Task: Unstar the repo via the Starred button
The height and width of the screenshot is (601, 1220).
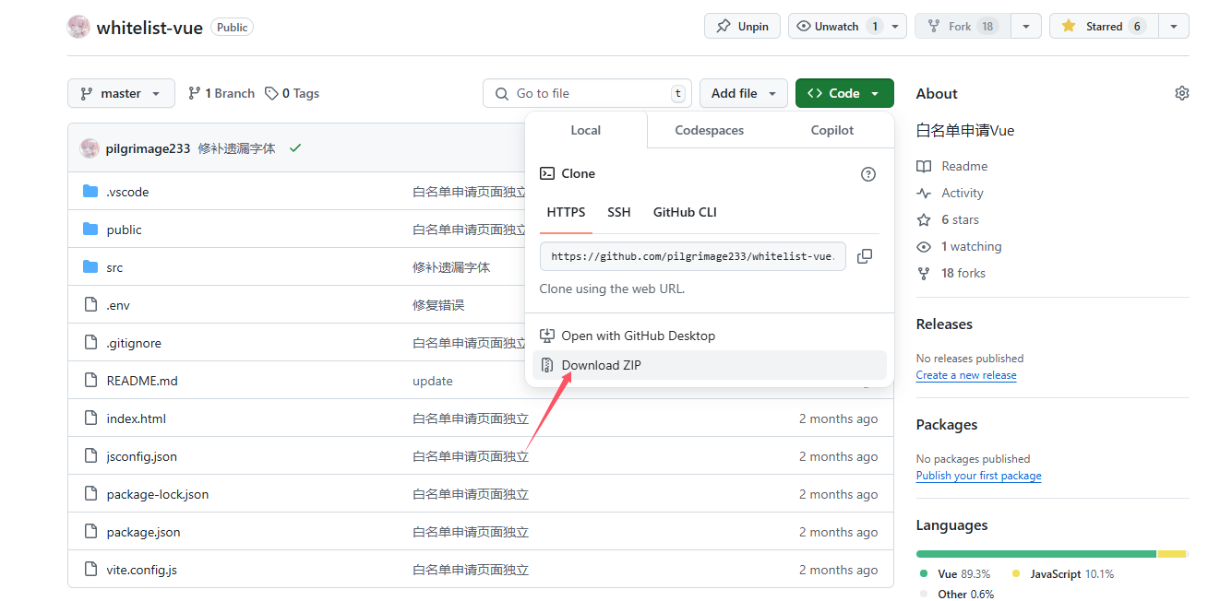Action: click(x=1104, y=26)
